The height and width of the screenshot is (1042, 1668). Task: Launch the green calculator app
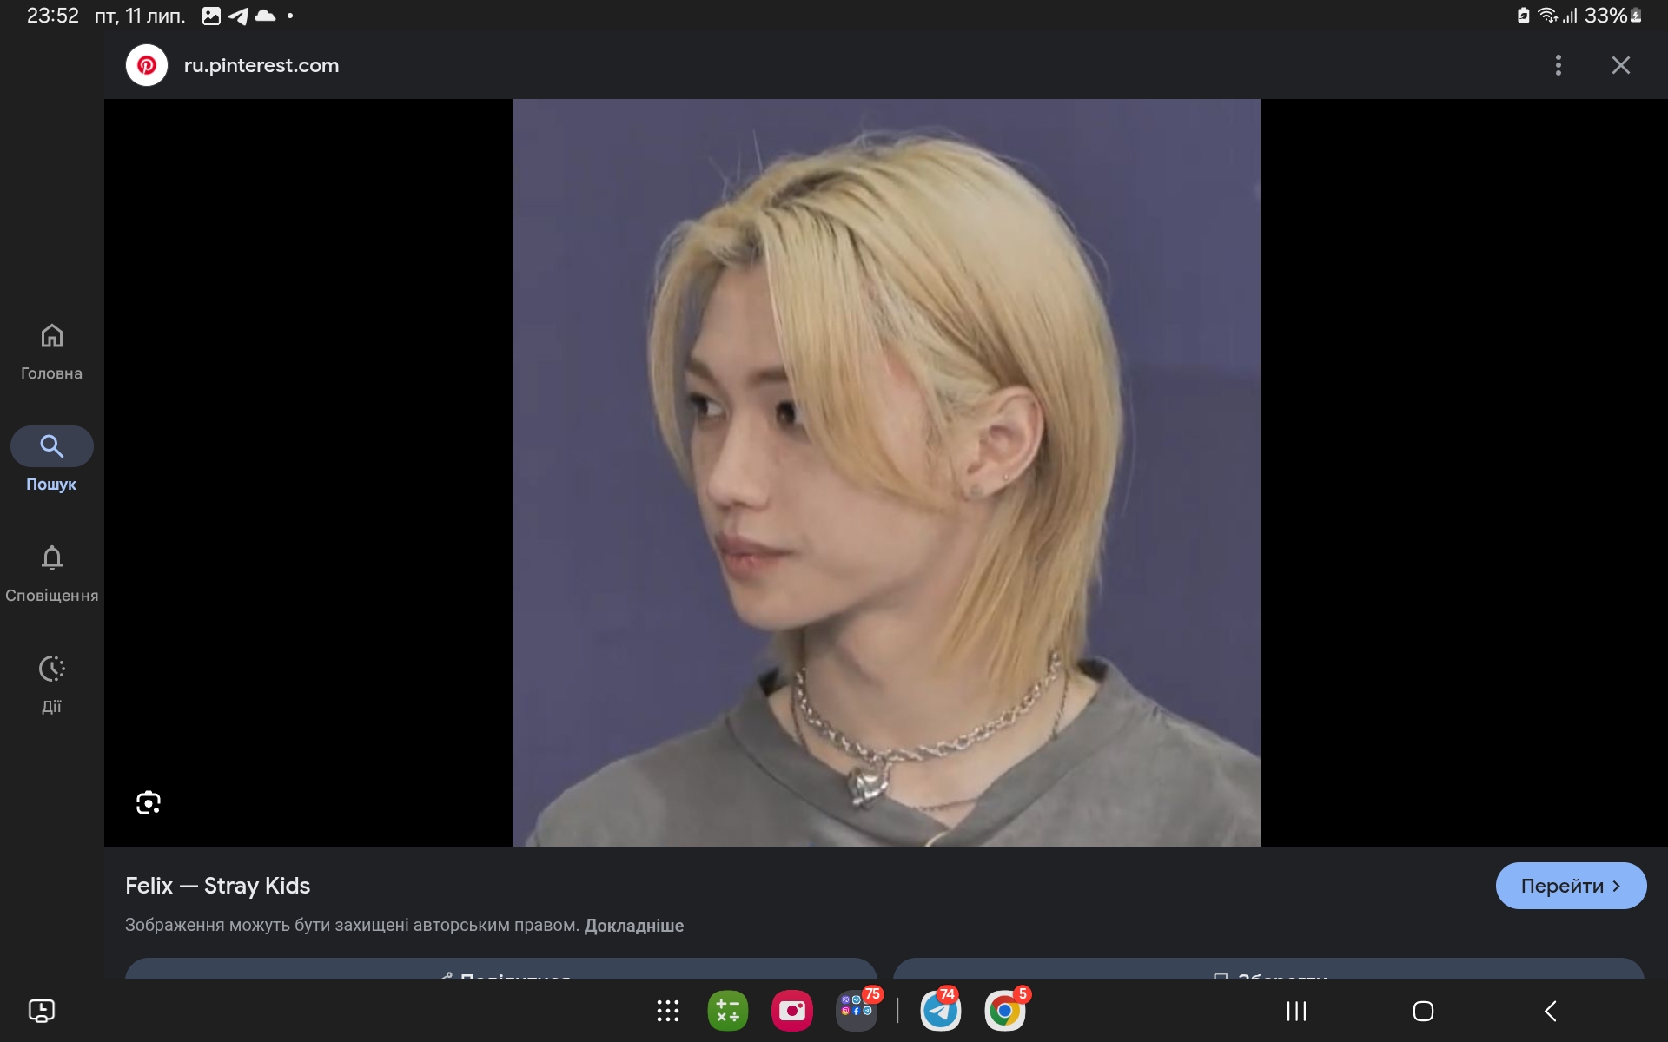728,1011
